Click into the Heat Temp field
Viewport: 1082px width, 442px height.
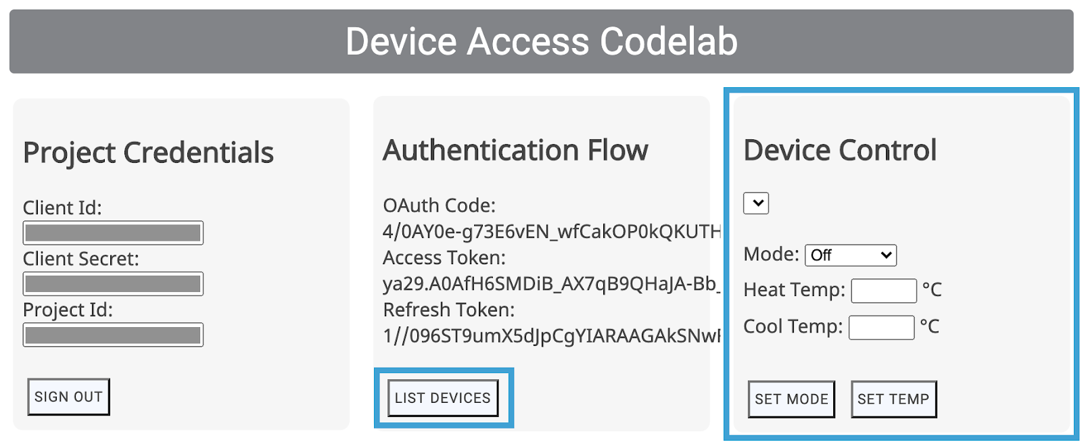coord(884,291)
